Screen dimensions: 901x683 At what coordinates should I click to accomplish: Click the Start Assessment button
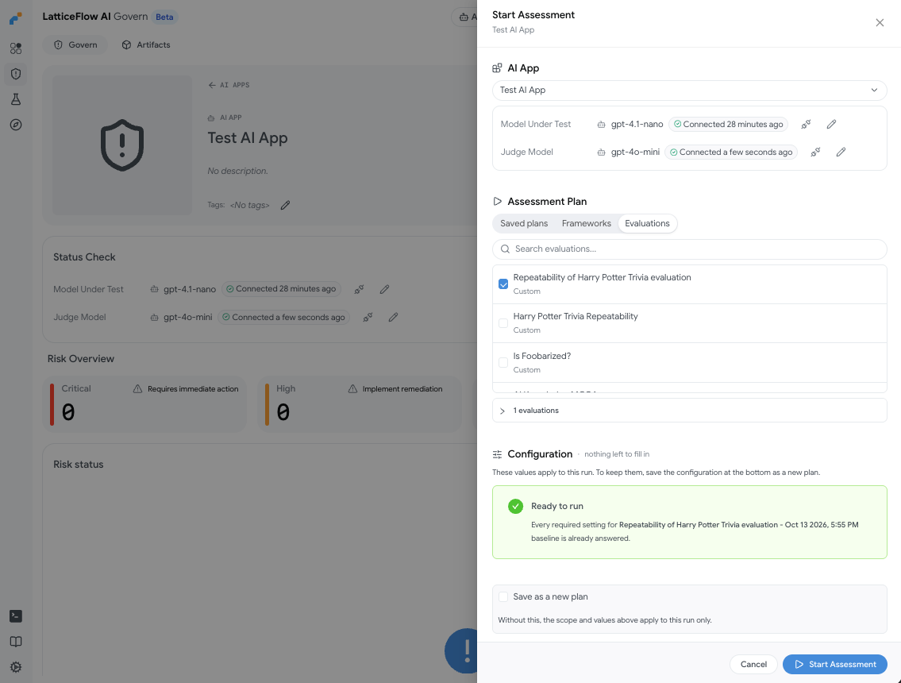tap(835, 665)
